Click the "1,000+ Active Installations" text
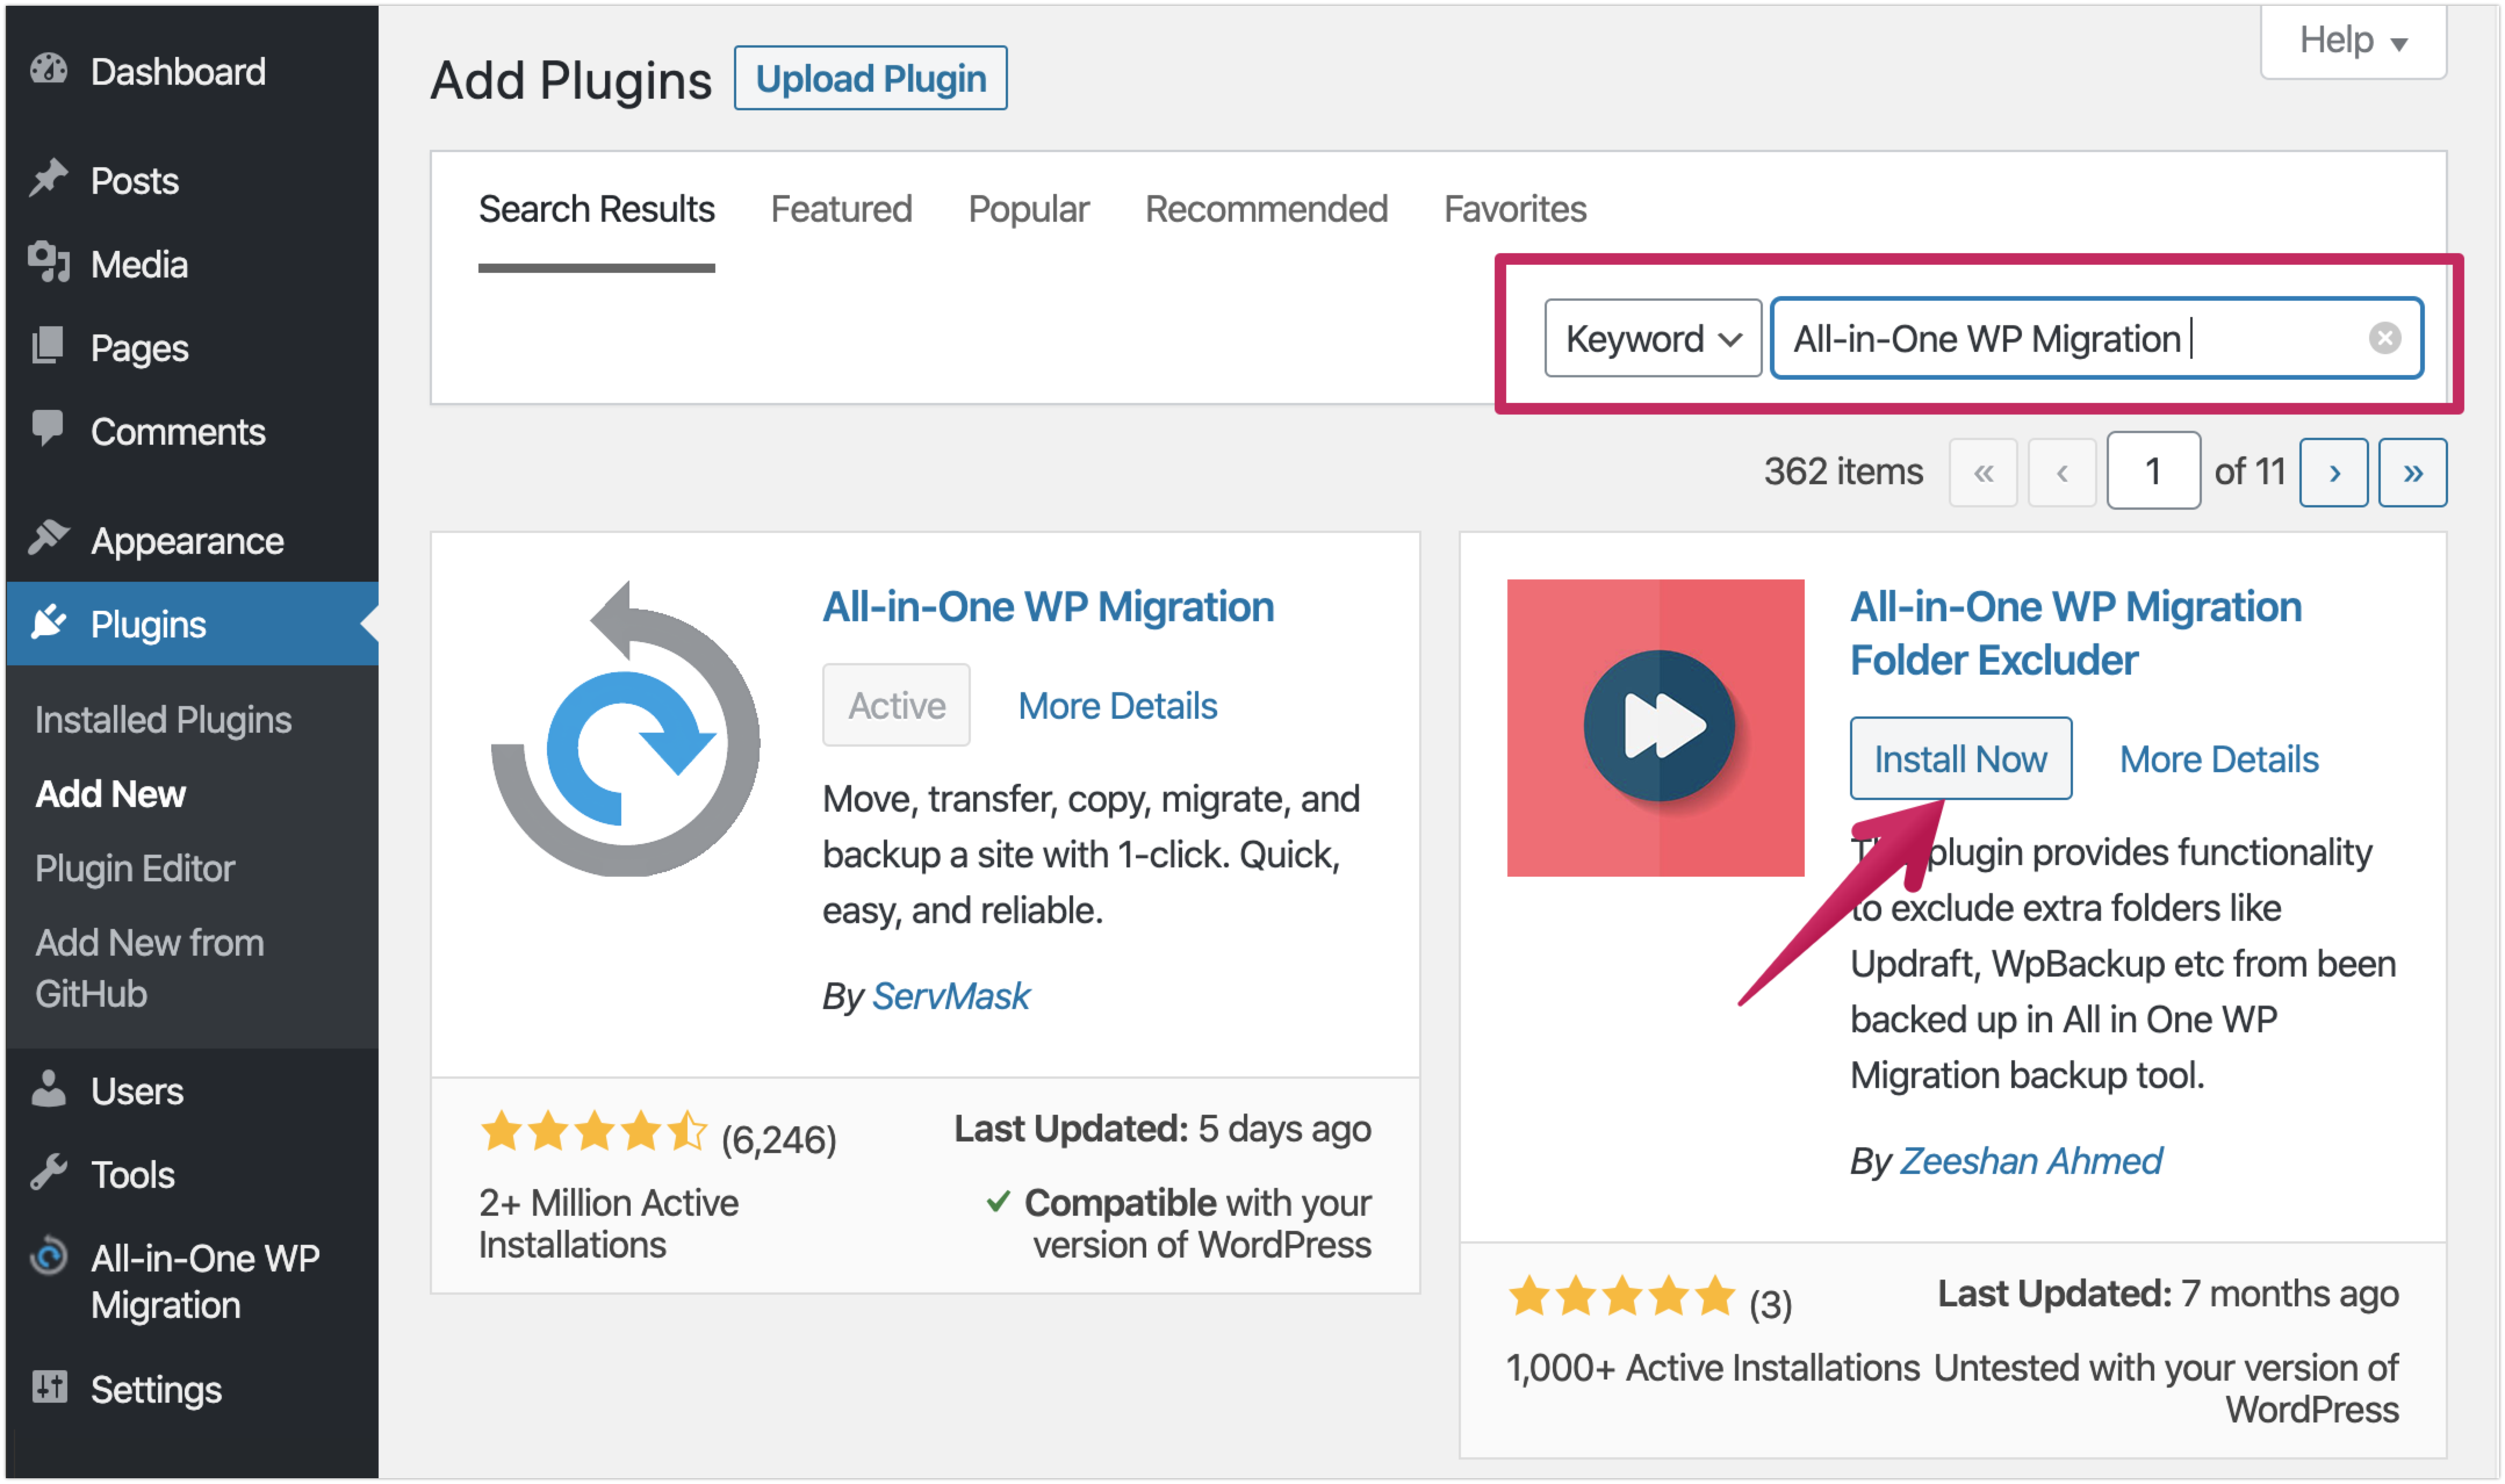Image resolution: width=2505 pixels, height=1484 pixels. pyautogui.click(x=1714, y=1368)
